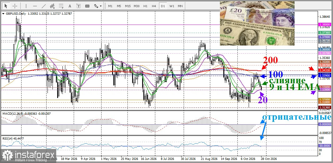Click the 9 Apr 2026 date label
Viewport: 333px width, 163px height.
coord(88,159)
